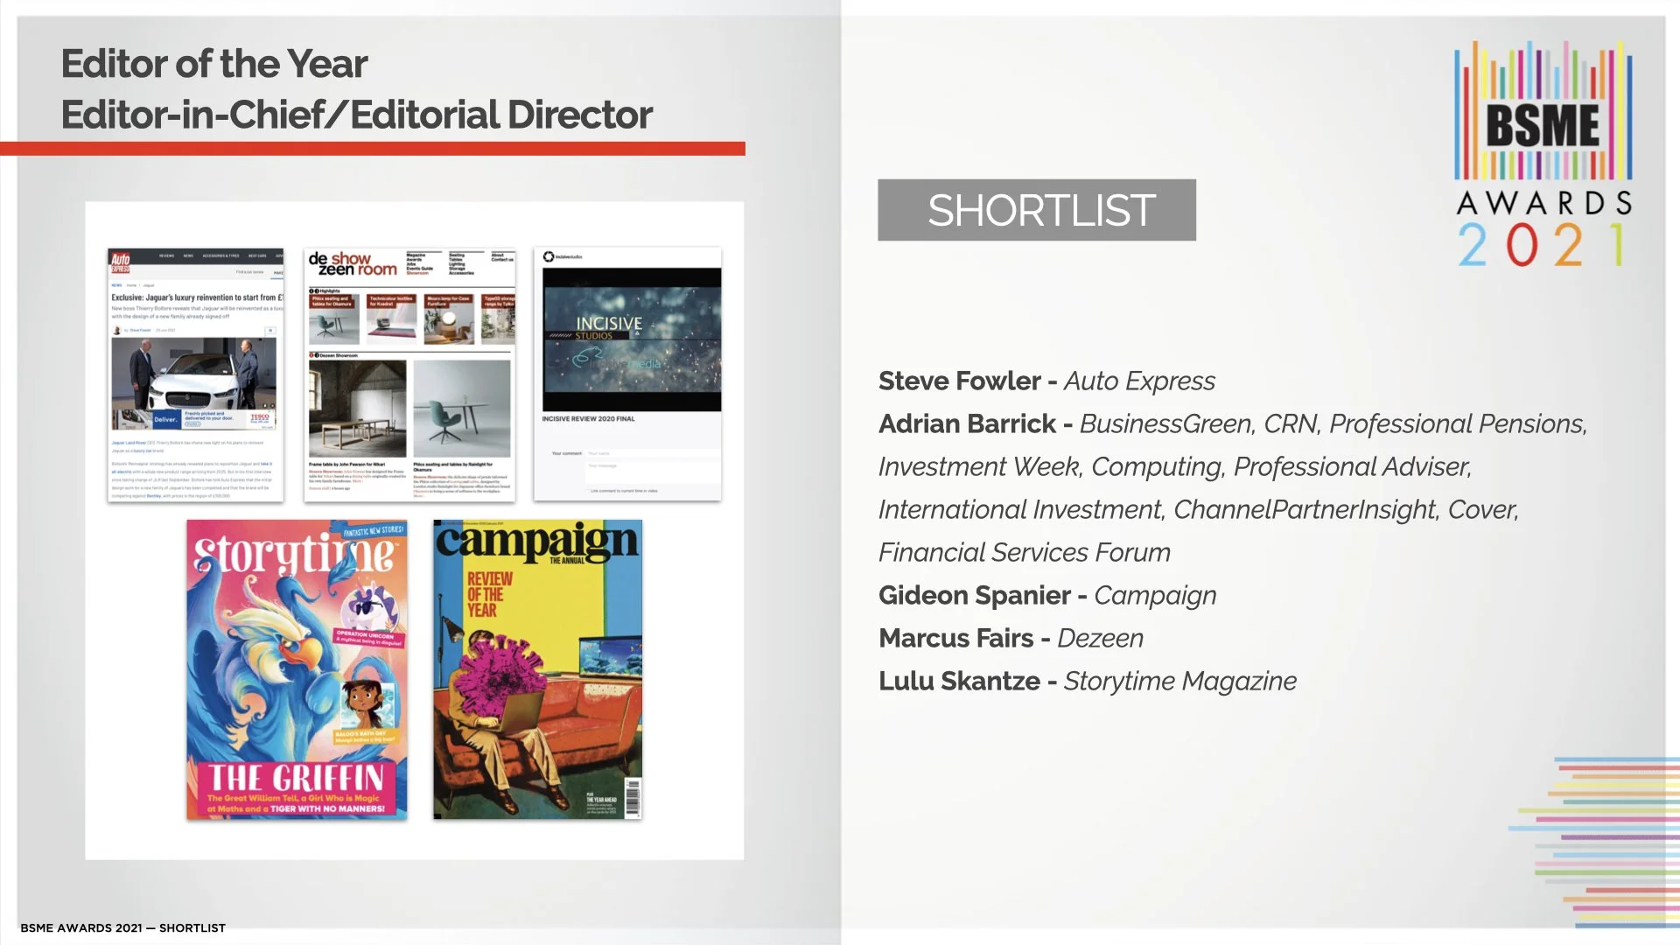The width and height of the screenshot is (1680, 945).
Task: Click Steve Fowler - Auto Express entry
Action: click(x=1046, y=381)
